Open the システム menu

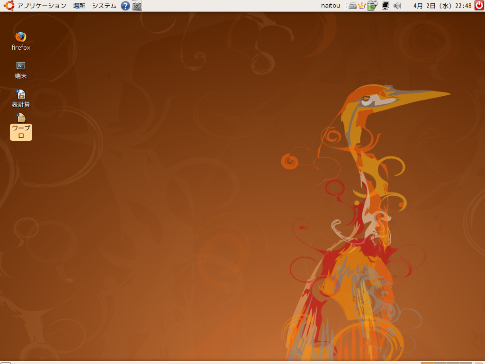104,6
